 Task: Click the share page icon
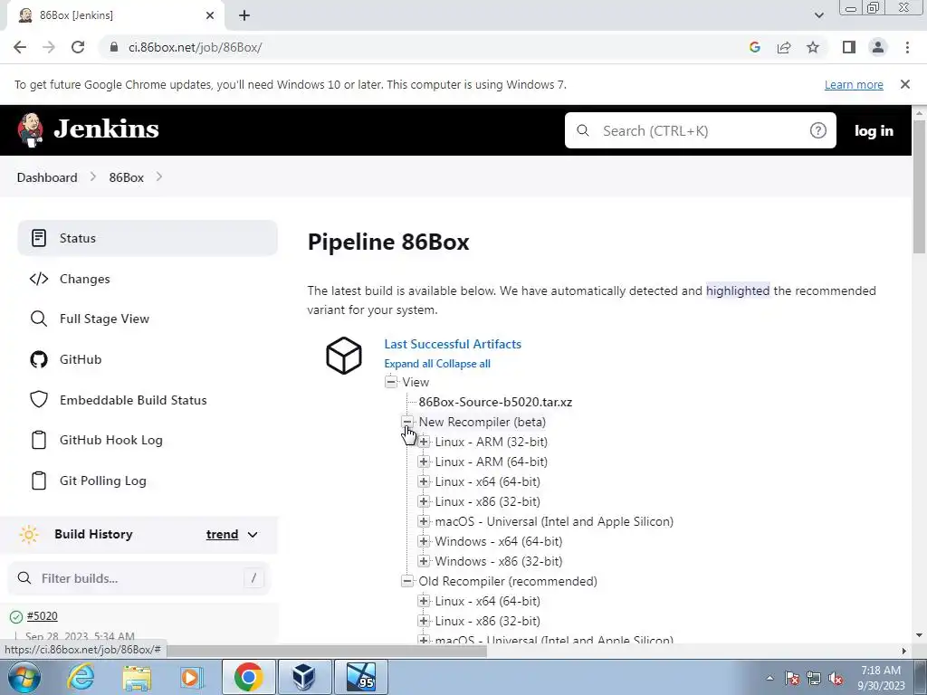coord(784,47)
